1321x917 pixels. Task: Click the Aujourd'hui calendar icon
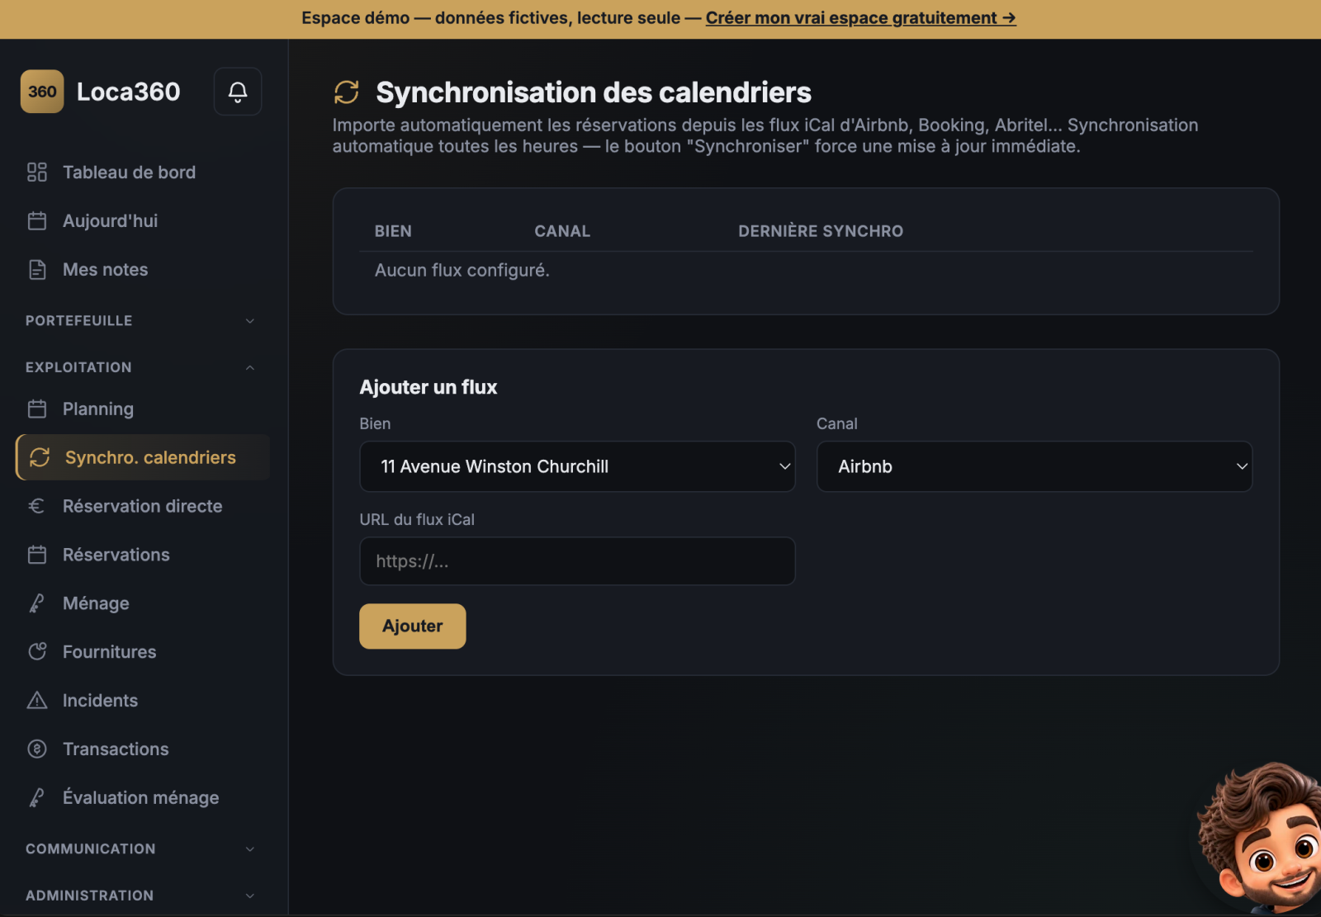(37, 221)
